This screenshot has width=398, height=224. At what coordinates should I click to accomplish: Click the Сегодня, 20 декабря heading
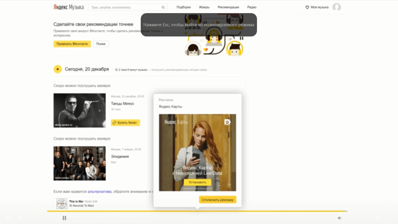coord(87,69)
